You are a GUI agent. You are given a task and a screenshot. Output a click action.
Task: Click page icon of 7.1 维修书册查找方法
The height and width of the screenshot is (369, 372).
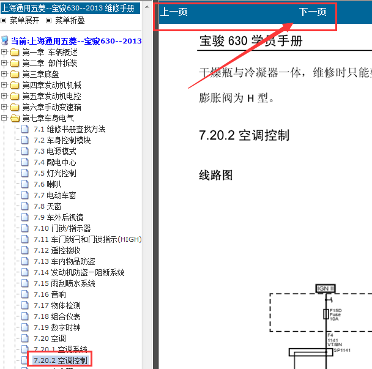(x=25, y=129)
